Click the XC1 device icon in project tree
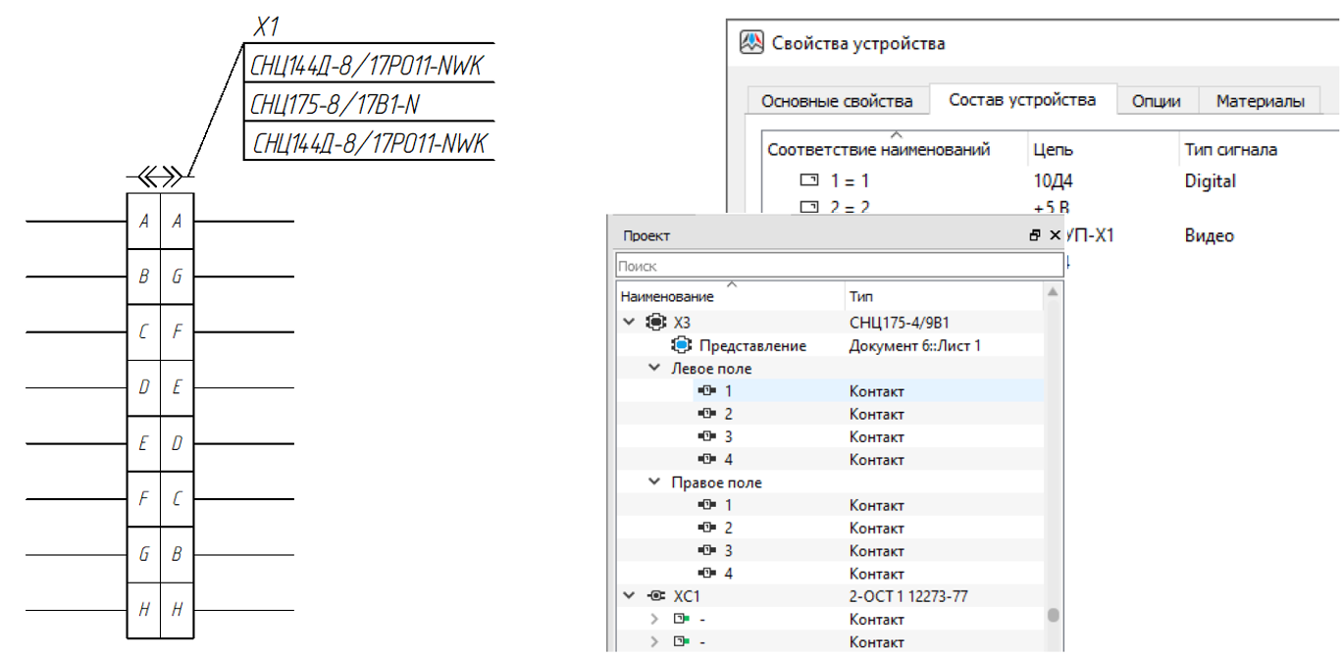Viewport: 1343px width, 657px height. pyautogui.click(x=656, y=596)
